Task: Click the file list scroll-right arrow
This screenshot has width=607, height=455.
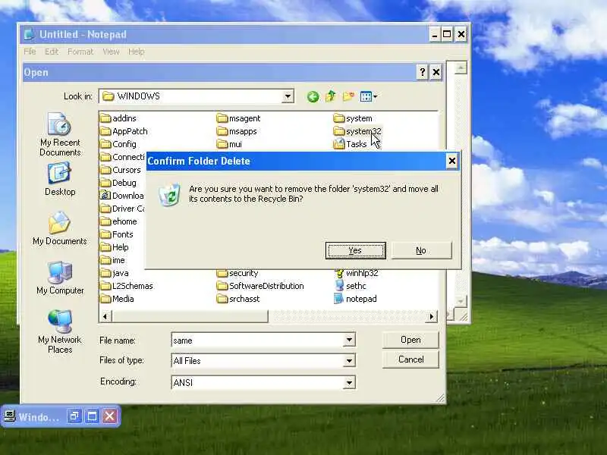Action: (x=432, y=316)
